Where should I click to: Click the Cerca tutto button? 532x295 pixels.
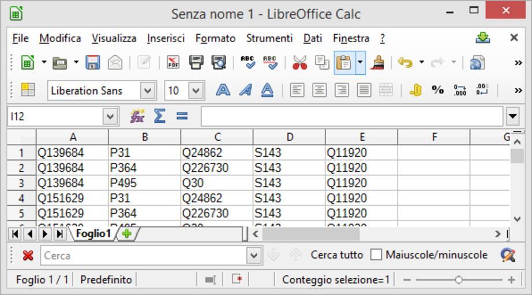(336, 255)
